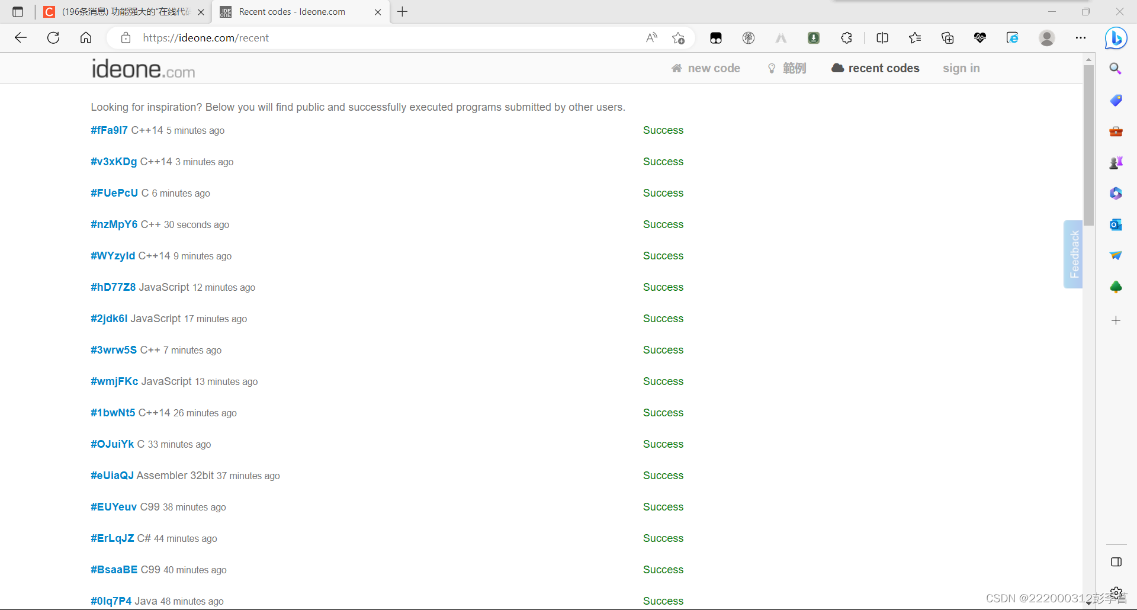Open a new browser tab
The image size is (1137, 610).
click(x=403, y=12)
